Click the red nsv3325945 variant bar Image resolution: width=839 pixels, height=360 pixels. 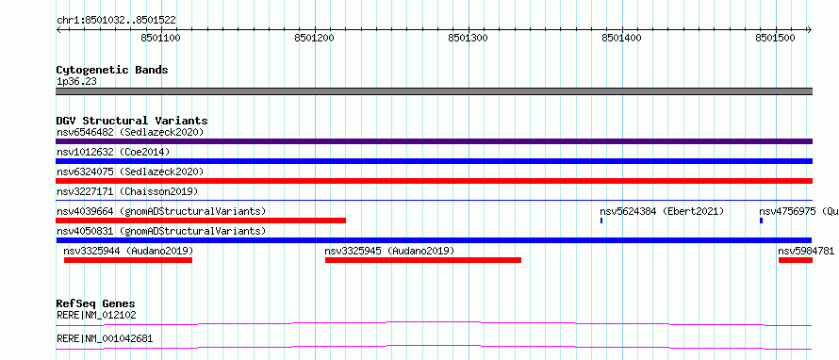coord(423,260)
